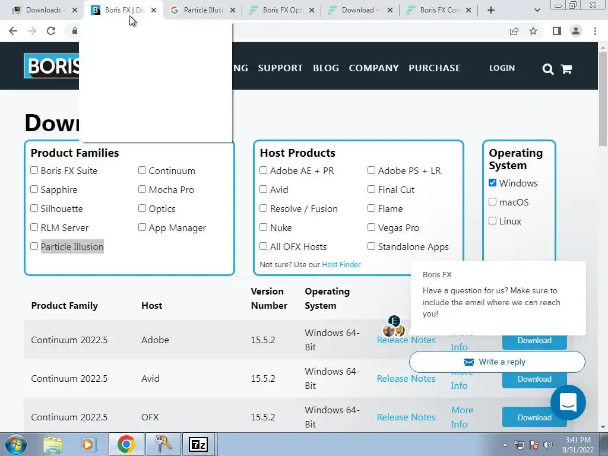The height and width of the screenshot is (456, 608).
Task: Download Continuum 2022.5 for Avid
Action: [534, 379]
